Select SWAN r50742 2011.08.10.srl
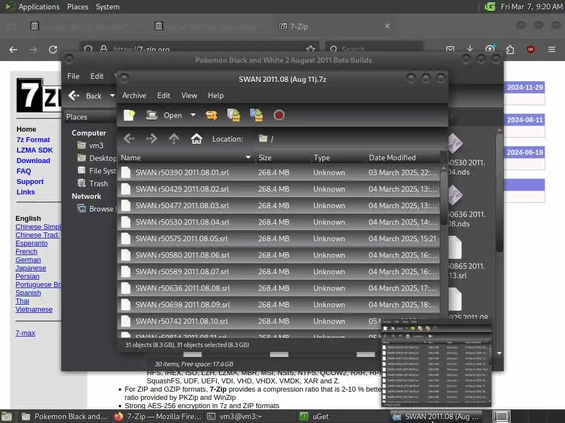 279,322
